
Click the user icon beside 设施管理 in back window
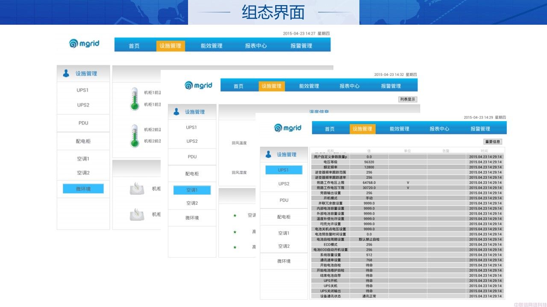(66, 73)
